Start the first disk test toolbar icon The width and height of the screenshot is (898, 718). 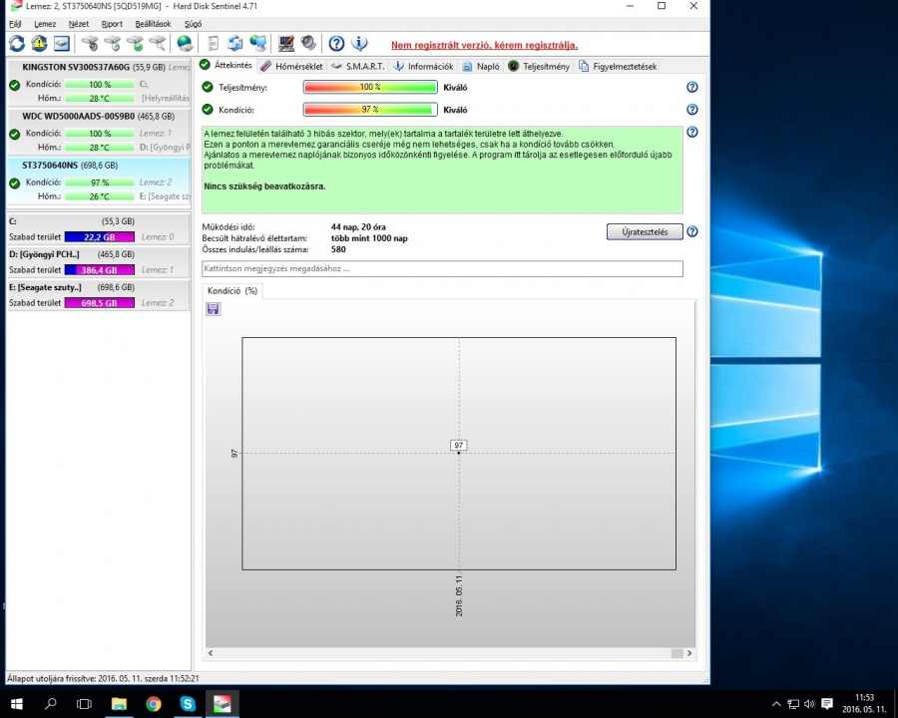click(90, 44)
